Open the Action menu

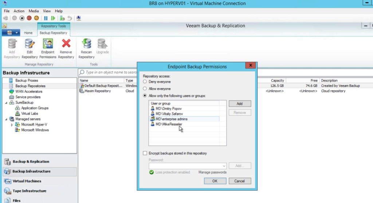point(19,11)
